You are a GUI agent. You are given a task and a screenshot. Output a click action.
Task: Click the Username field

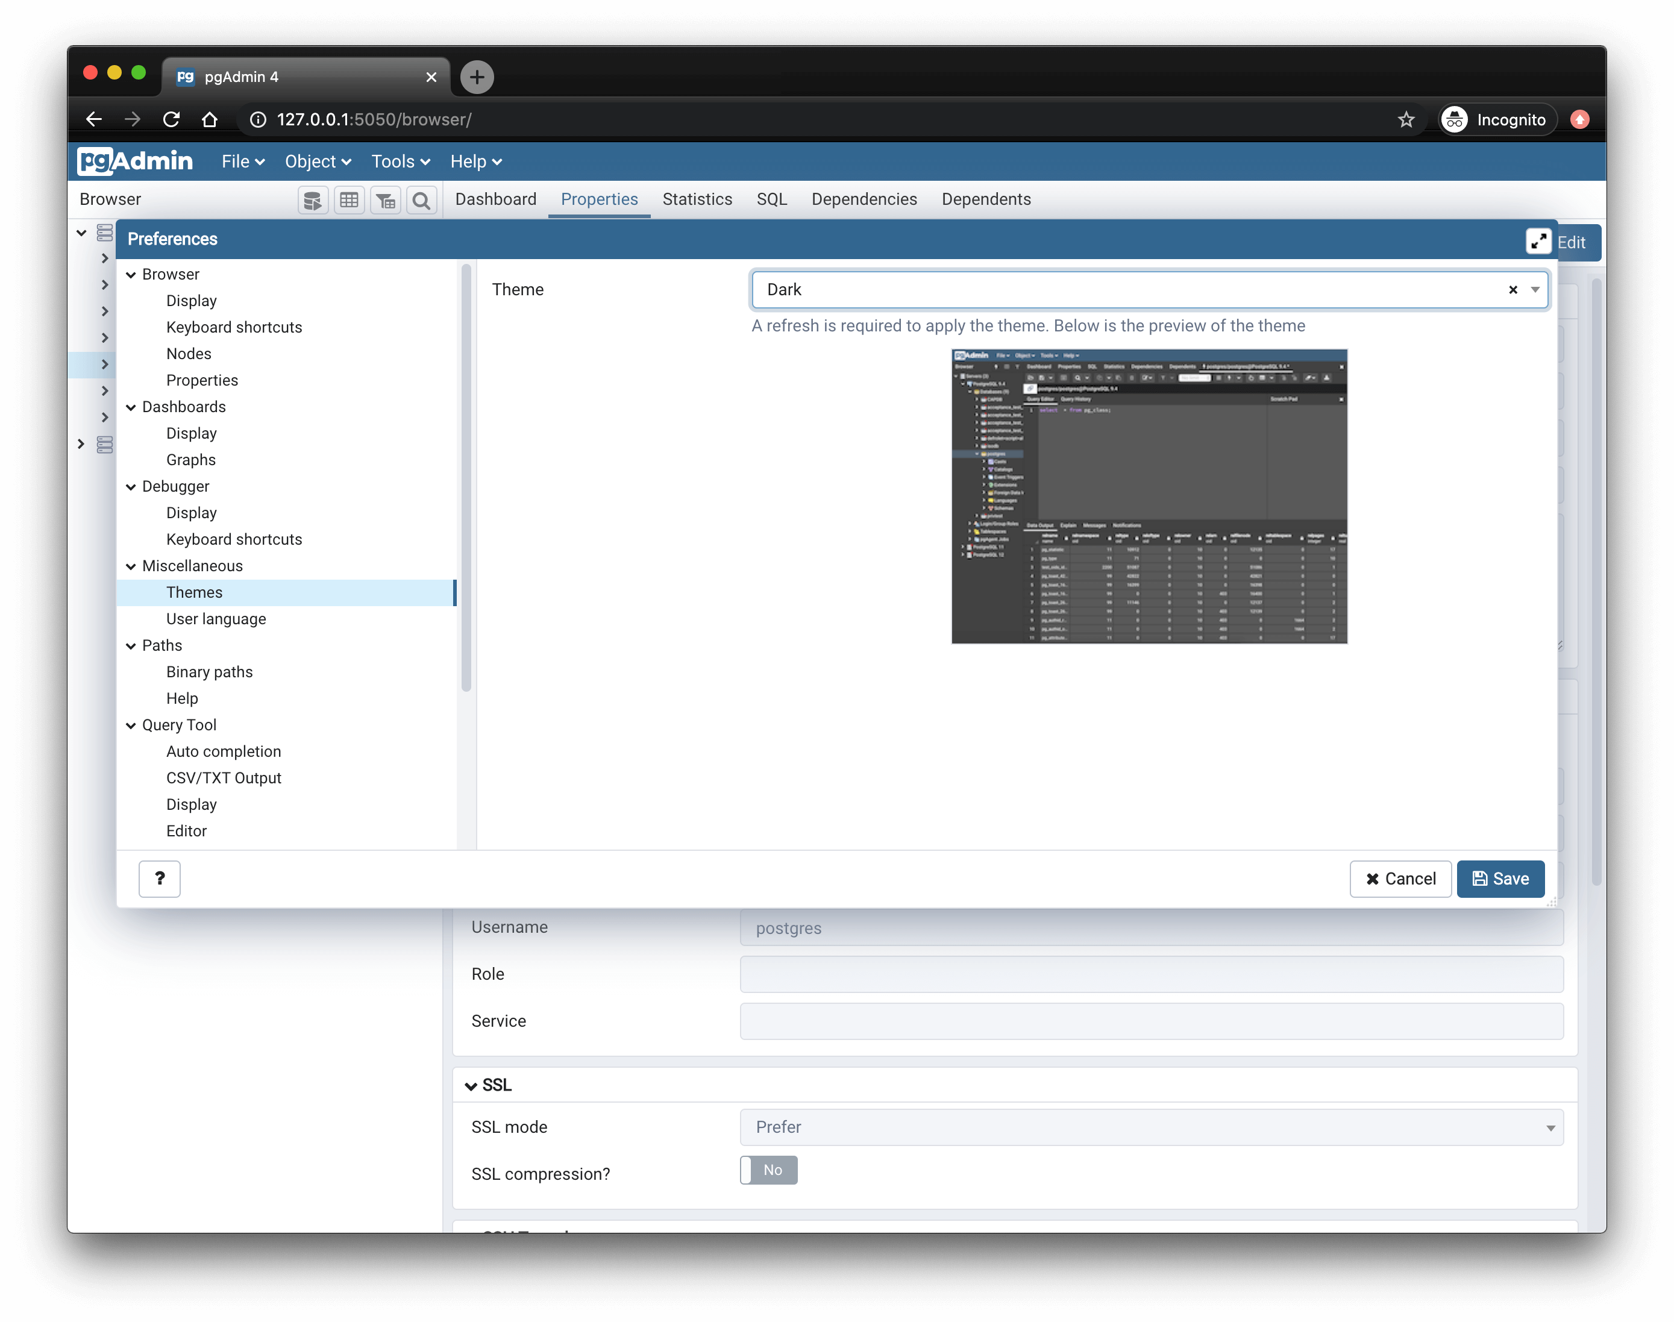(x=1152, y=928)
